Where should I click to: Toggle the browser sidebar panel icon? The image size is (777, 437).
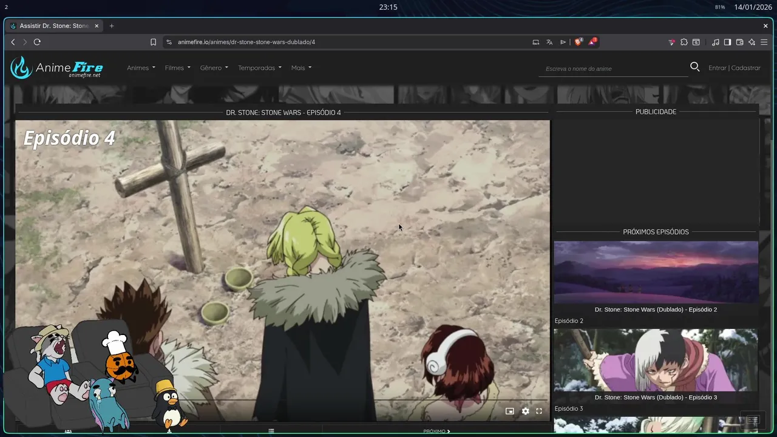tap(727, 42)
